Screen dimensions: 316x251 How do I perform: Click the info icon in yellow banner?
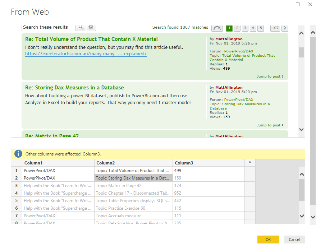(x=18, y=154)
